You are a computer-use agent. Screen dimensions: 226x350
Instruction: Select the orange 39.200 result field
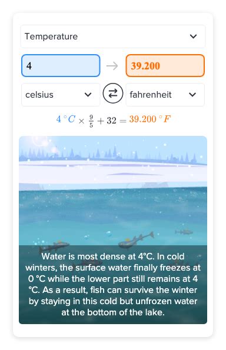tap(165, 66)
